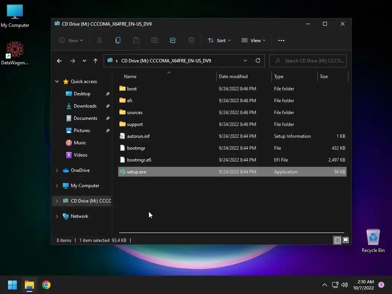This screenshot has height=294, width=392.
Task: Click the Copy icon in toolbar
Action: pyautogui.click(x=118, y=40)
